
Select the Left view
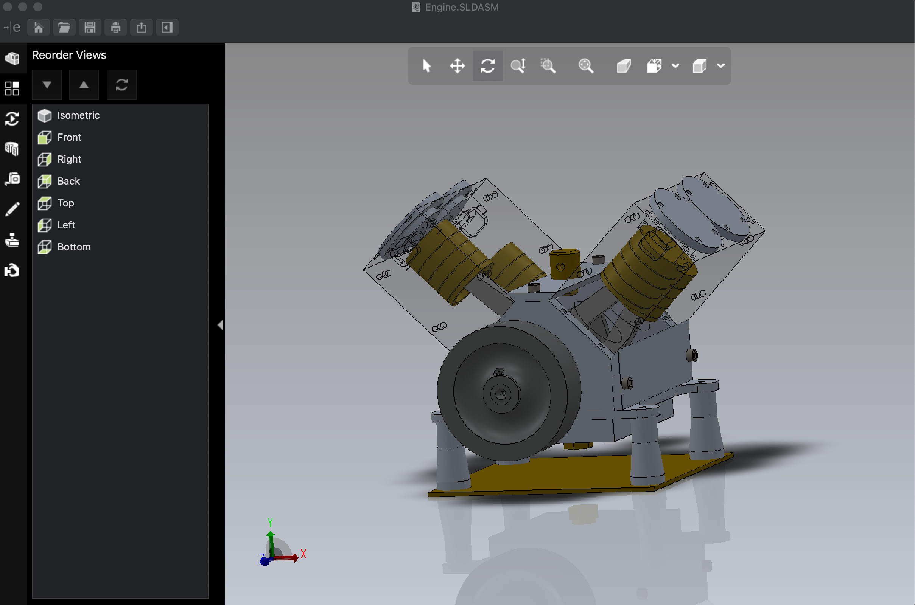pyautogui.click(x=120, y=225)
